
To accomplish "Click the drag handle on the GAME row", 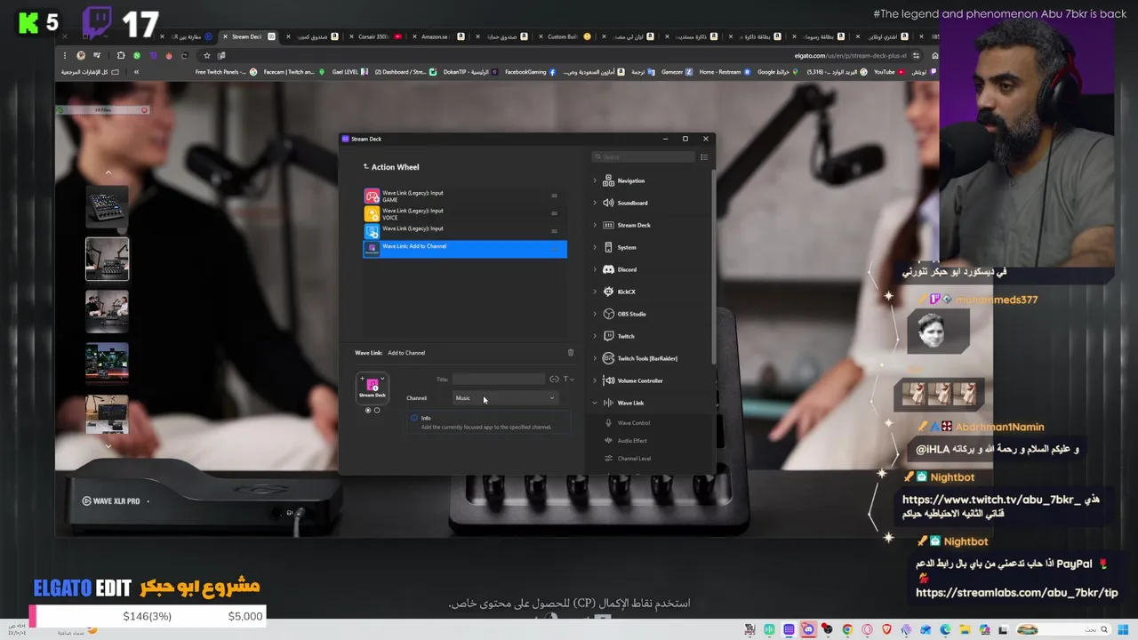I will [x=554, y=196].
